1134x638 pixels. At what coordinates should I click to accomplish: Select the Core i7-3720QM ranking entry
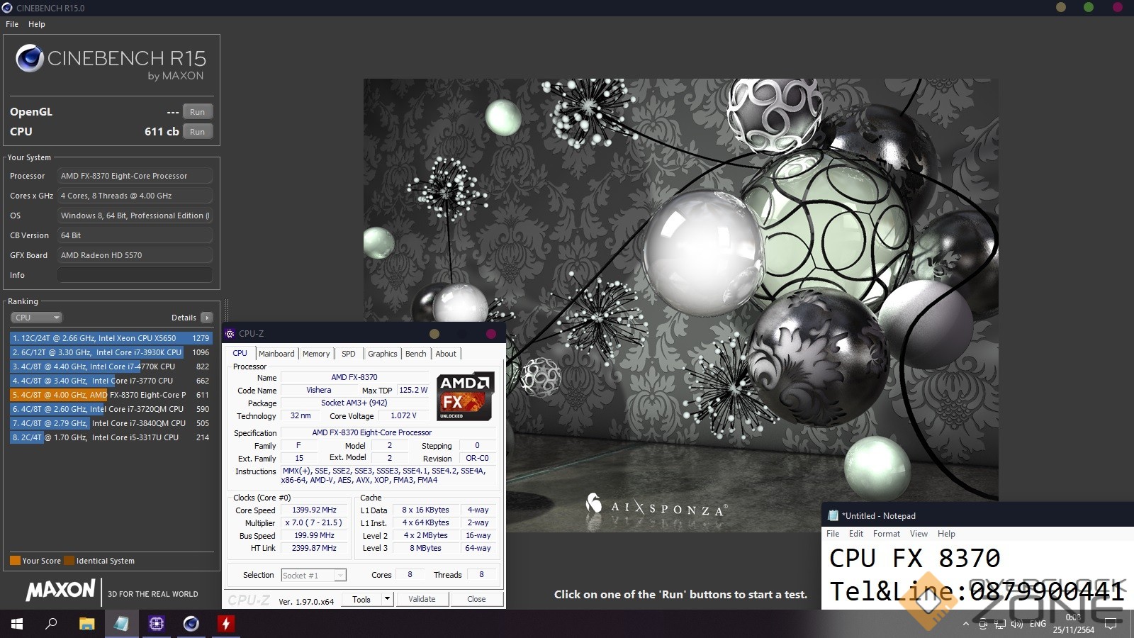pyautogui.click(x=111, y=409)
